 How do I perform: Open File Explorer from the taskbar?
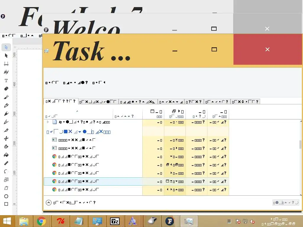(24, 221)
